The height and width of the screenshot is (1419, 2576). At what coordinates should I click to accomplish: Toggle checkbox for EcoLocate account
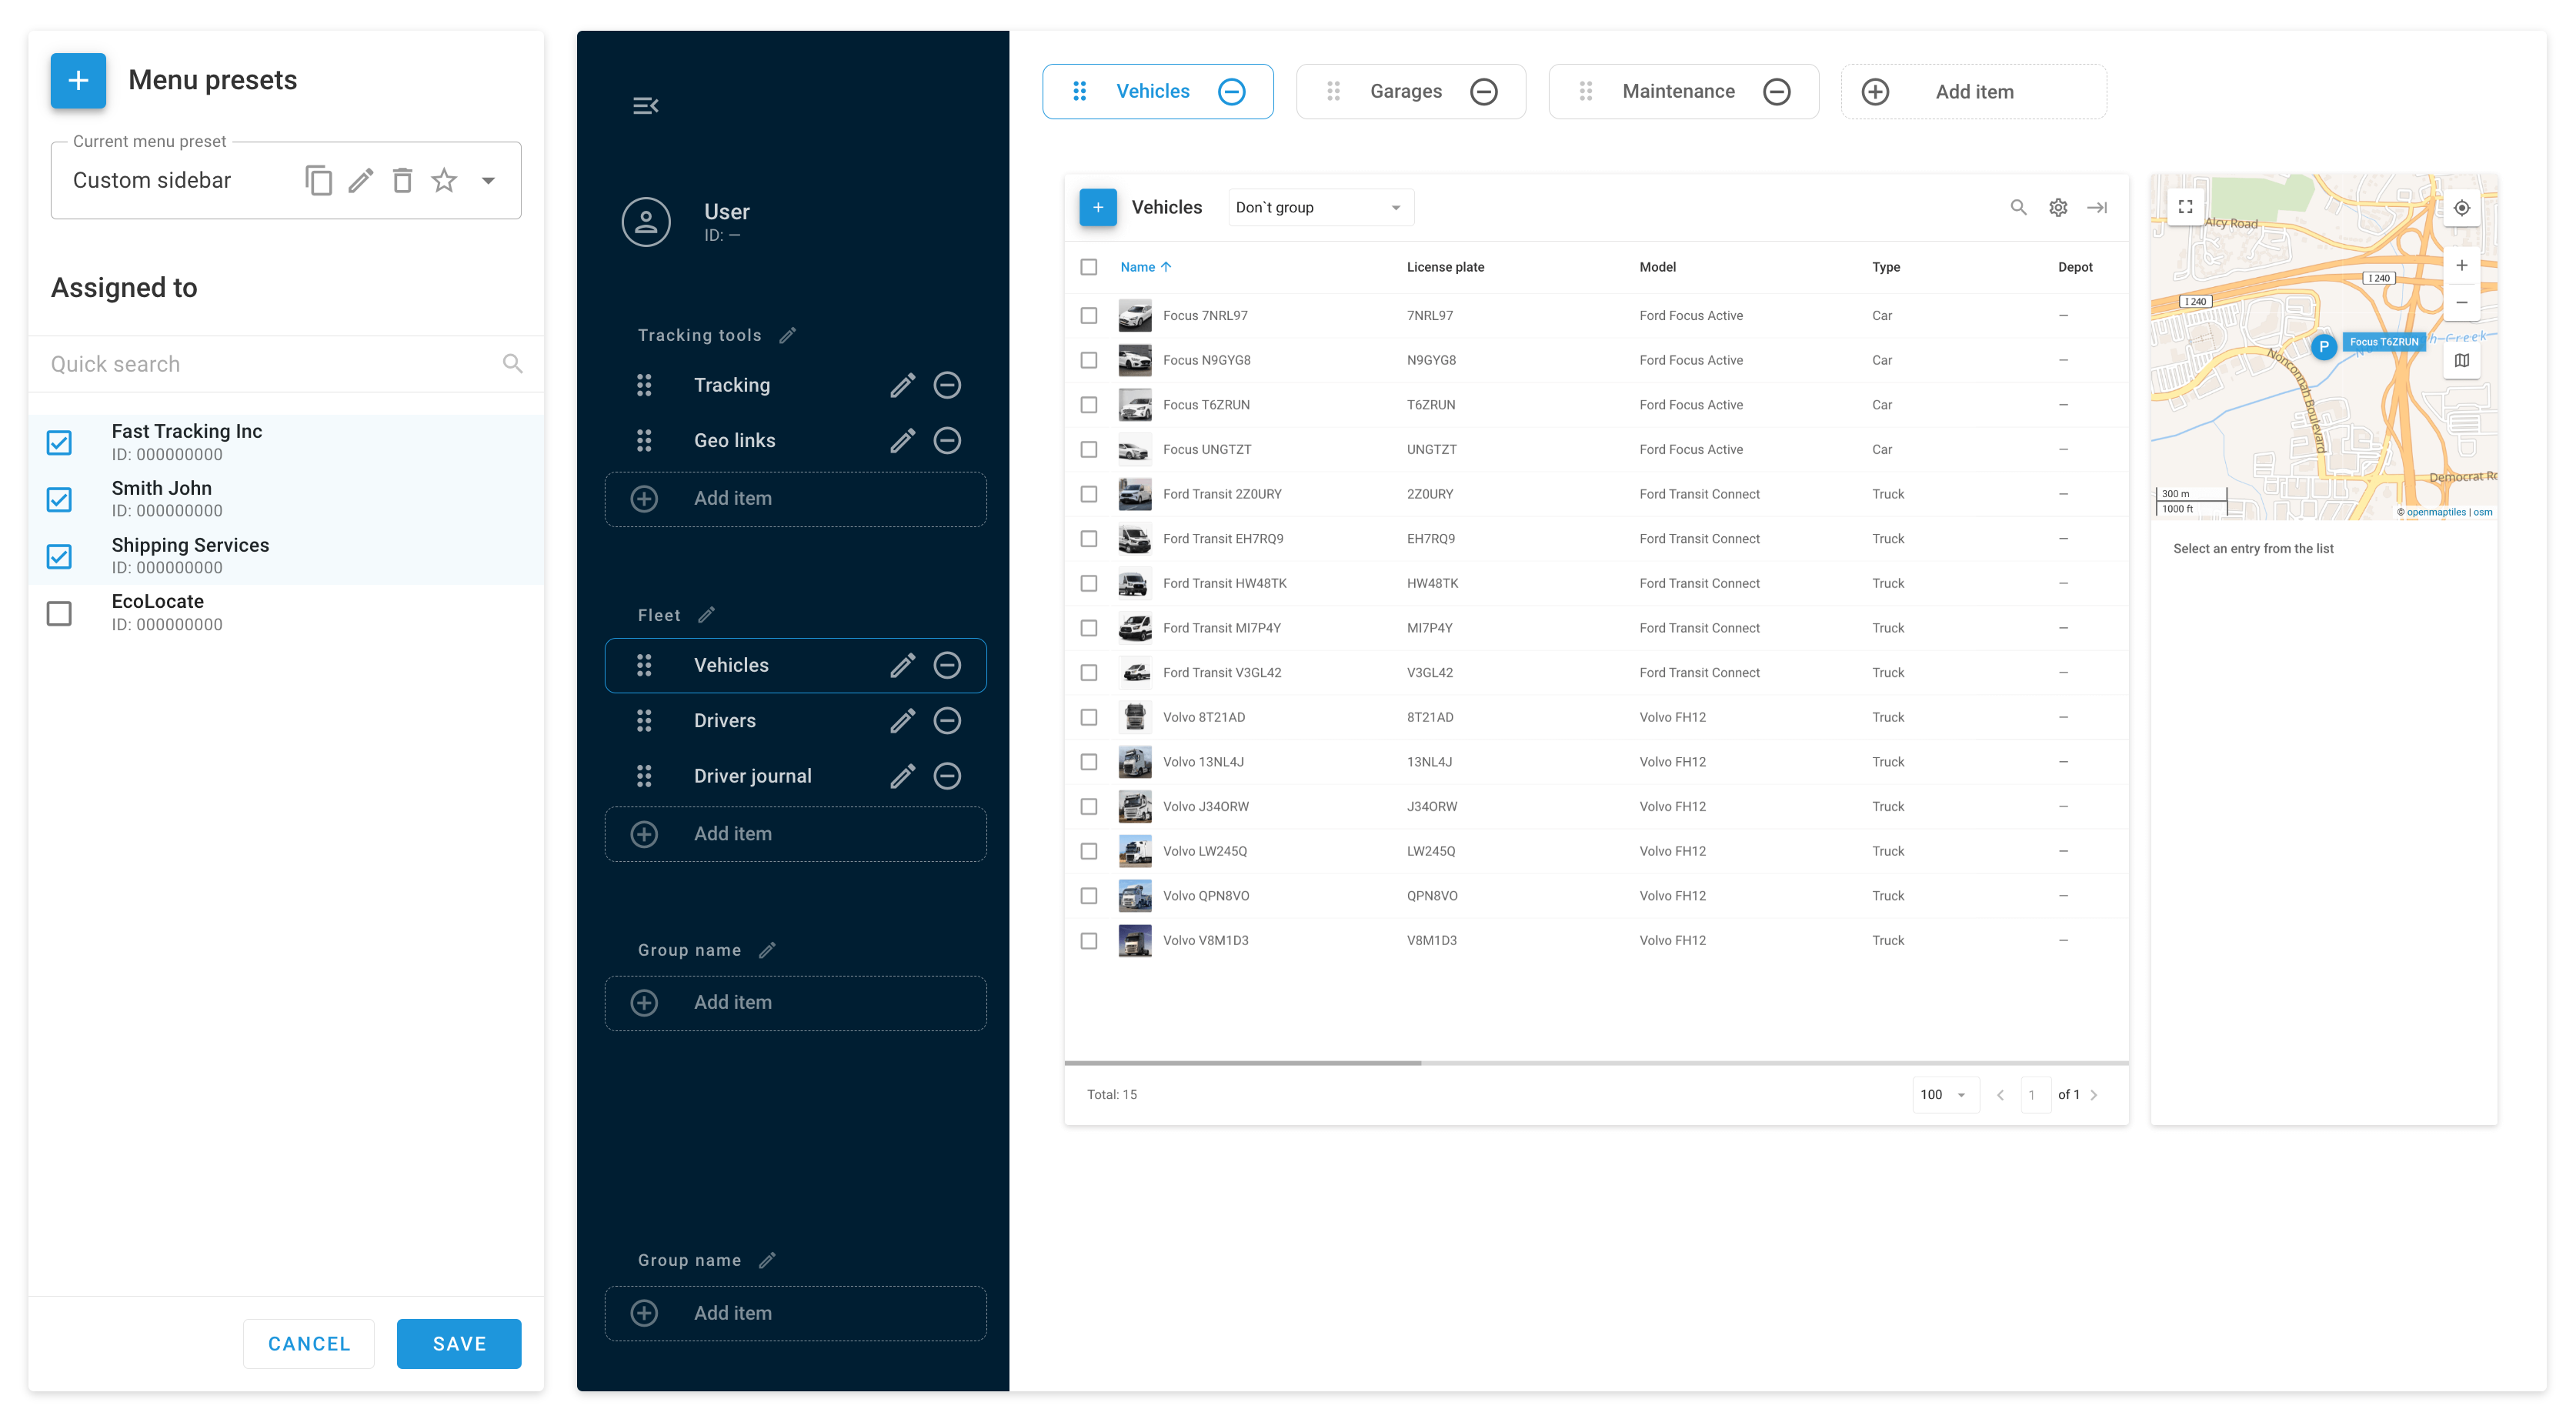58,612
